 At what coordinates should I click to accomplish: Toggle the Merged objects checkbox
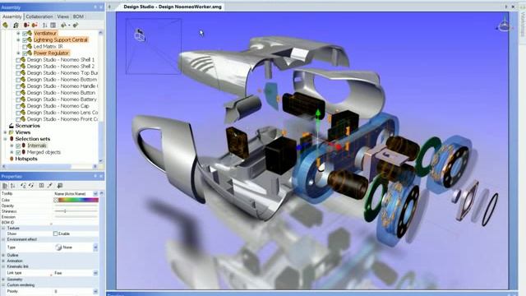click(18, 152)
